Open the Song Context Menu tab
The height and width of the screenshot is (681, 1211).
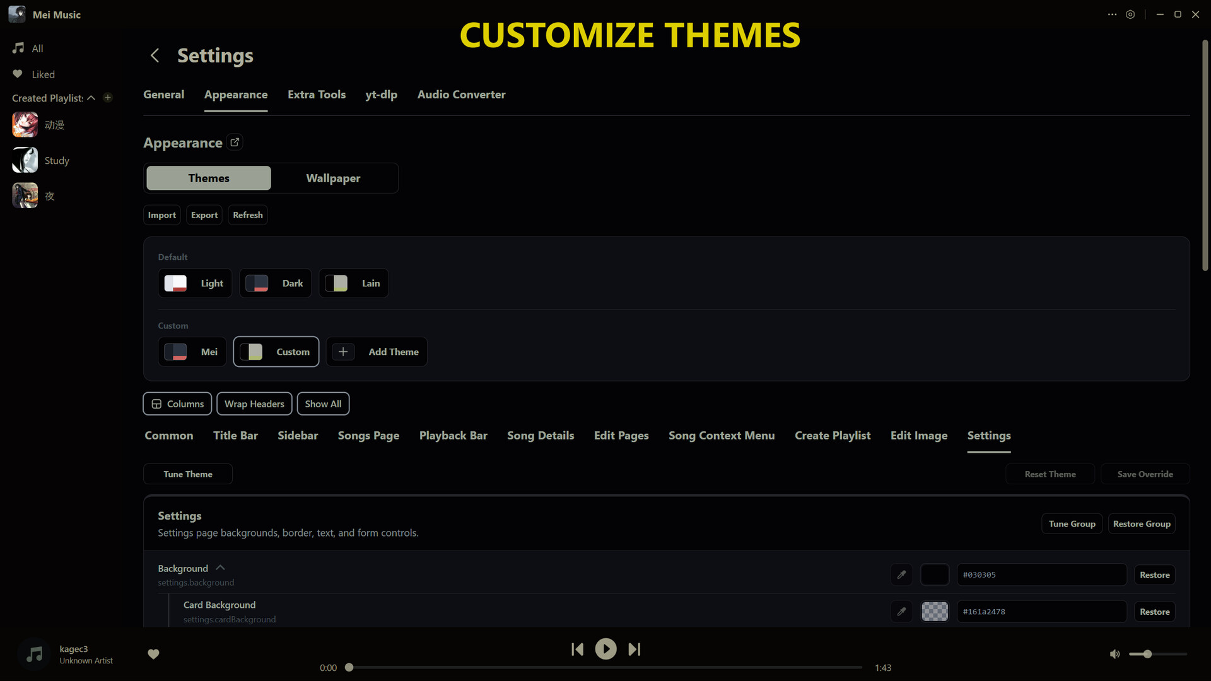(722, 436)
